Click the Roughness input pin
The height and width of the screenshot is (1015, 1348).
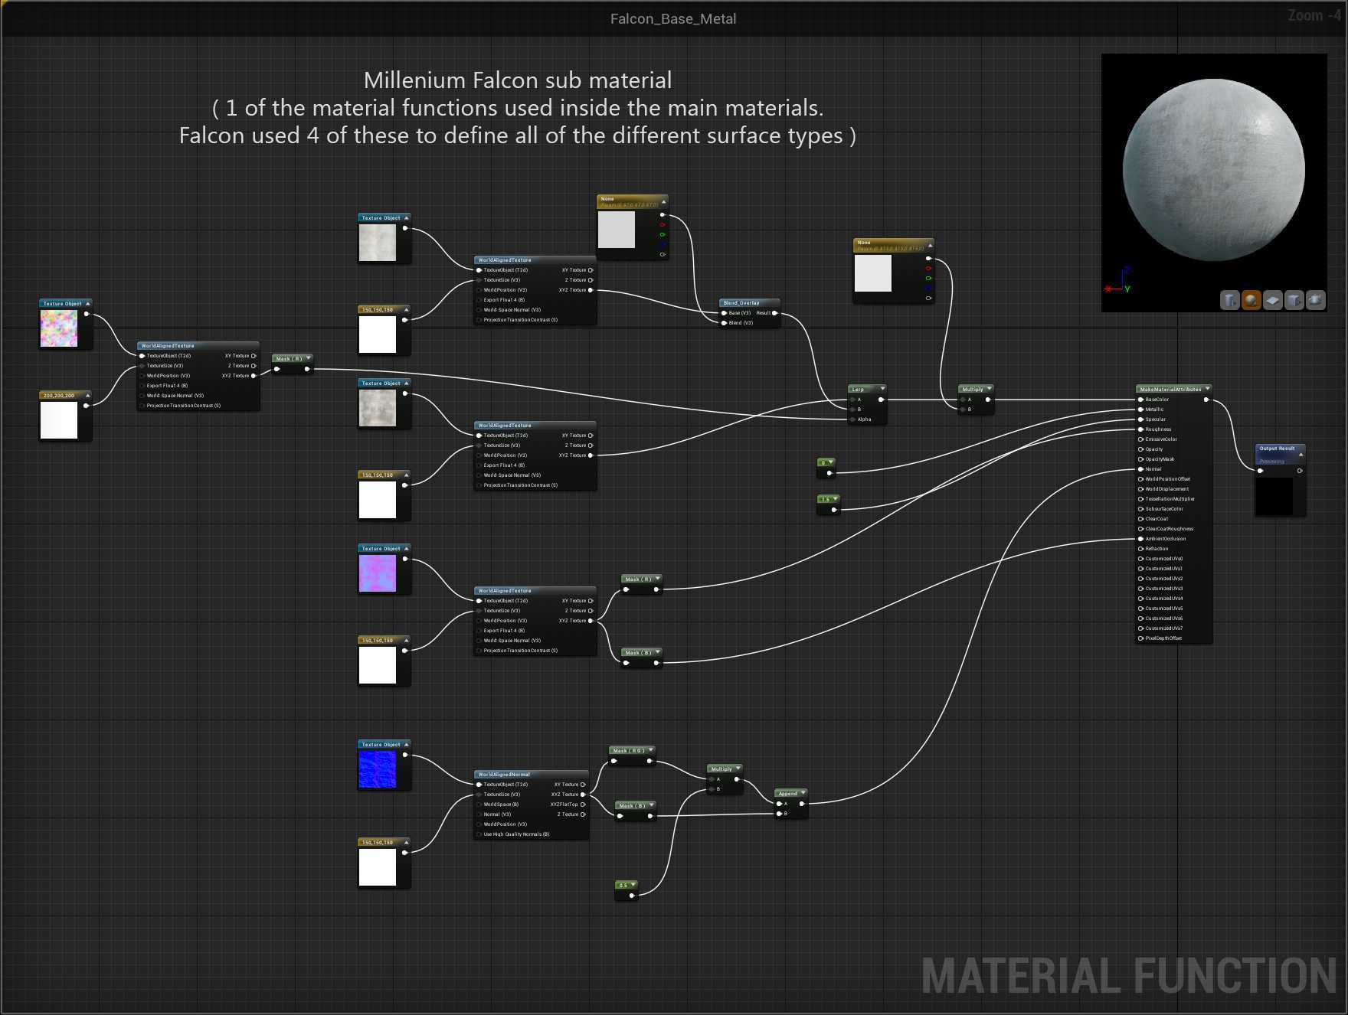(1140, 429)
